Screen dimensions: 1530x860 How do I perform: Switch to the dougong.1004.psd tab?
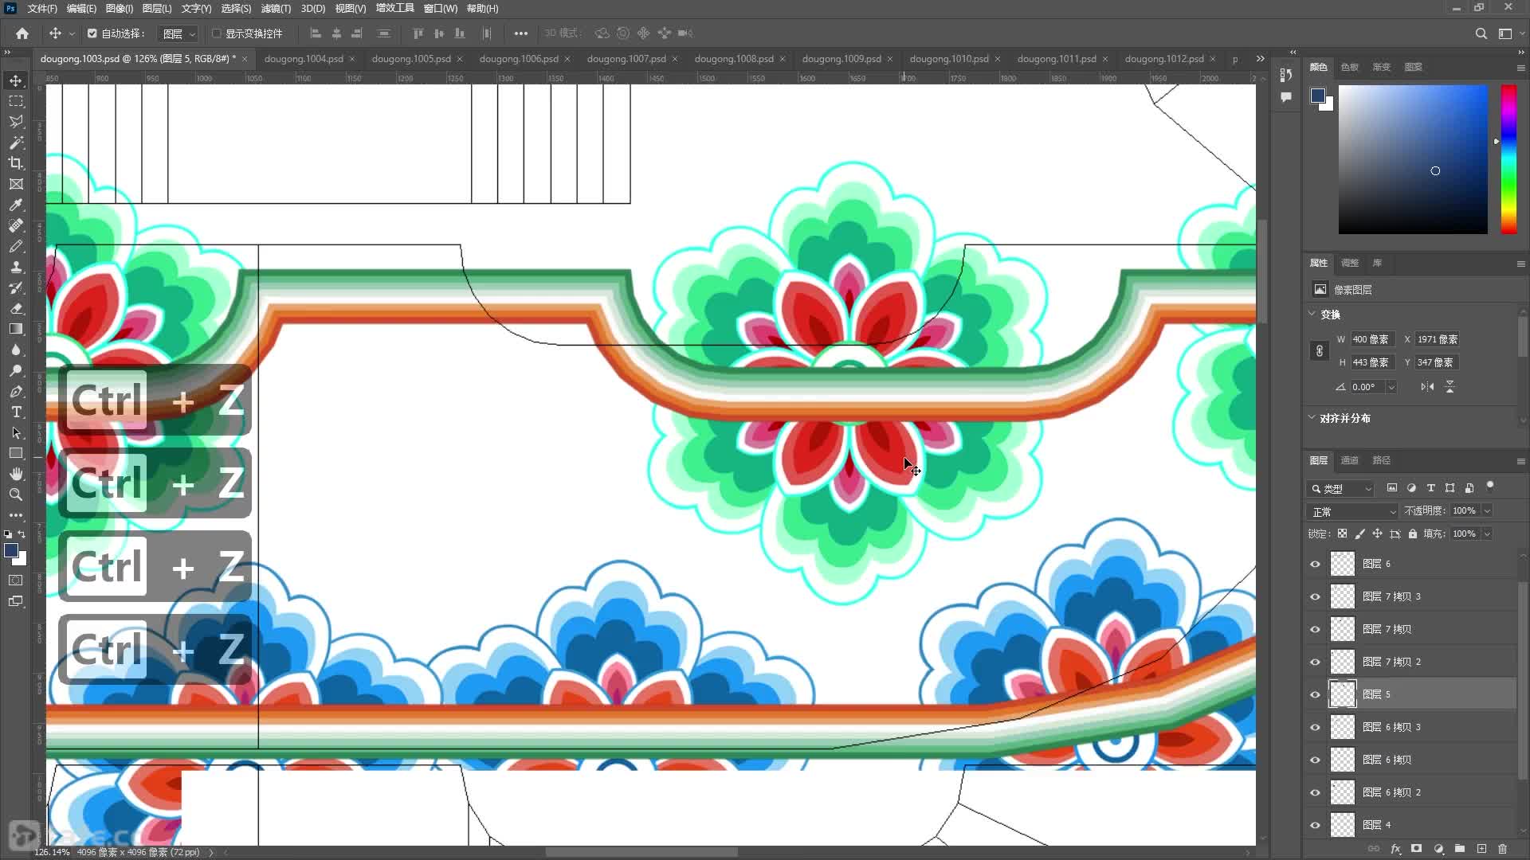304,59
